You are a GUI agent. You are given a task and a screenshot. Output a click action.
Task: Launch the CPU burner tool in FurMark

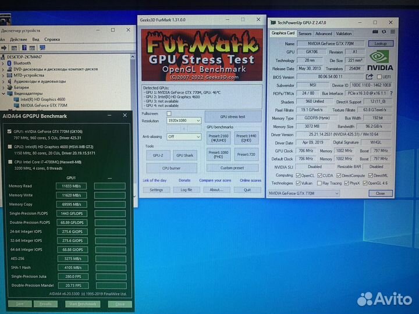coord(171,168)
